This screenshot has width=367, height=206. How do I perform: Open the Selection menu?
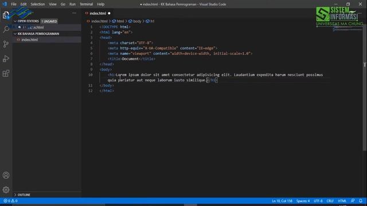click(38, 4)
